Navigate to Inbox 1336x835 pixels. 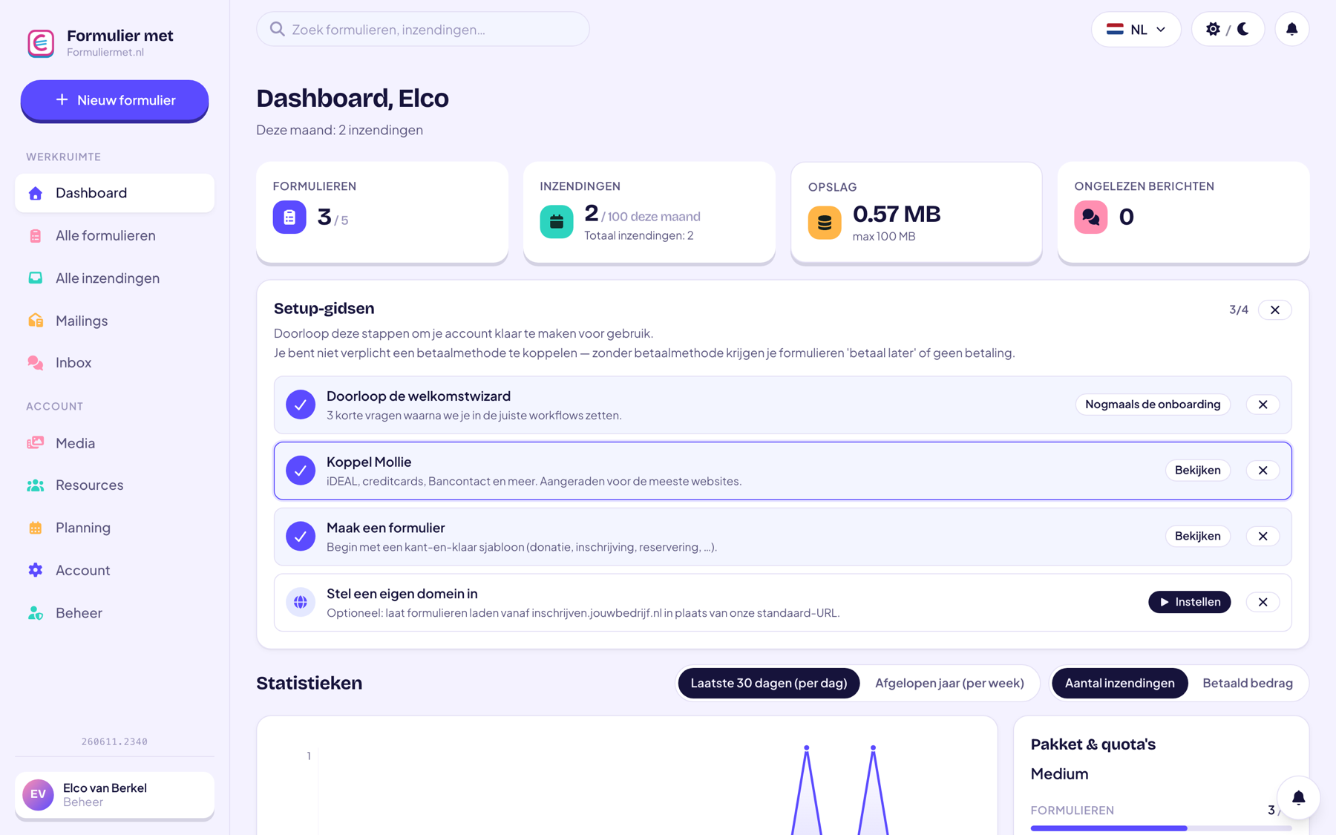coord(114,362)
